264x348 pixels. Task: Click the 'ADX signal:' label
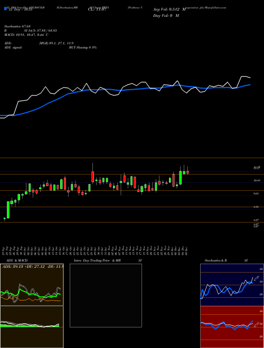(13, 47)
